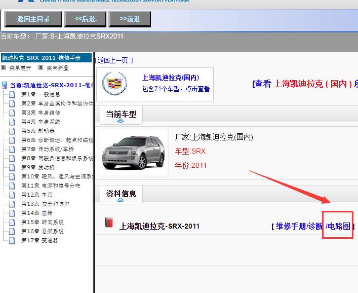358x293 pixels.
Task: Click the computer icon beside the root node
Action: click(x=5, y=85)
